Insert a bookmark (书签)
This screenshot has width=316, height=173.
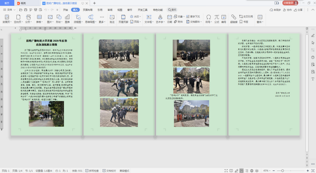point(244,22)
